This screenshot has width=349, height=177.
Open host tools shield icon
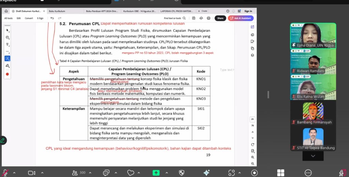182,173
